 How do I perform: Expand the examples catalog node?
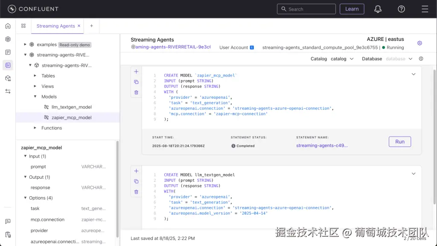pos(25,44)
